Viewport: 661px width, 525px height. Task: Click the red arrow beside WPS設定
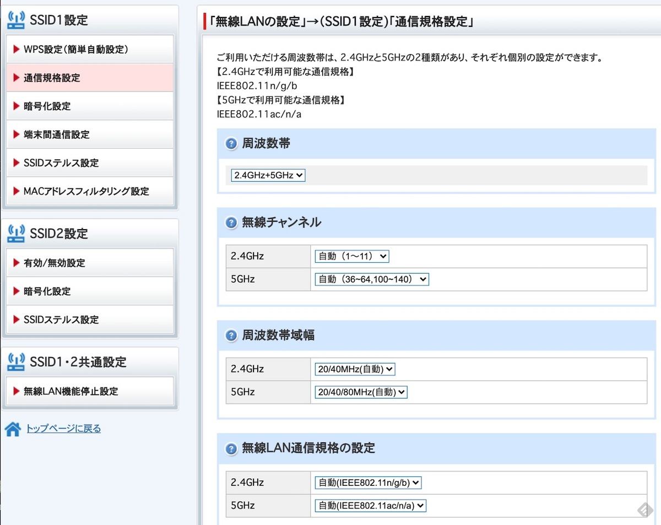tap(16, 50)
